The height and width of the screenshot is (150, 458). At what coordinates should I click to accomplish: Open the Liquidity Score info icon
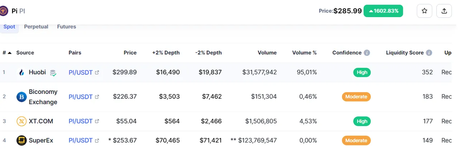click(x=429, y=53)
